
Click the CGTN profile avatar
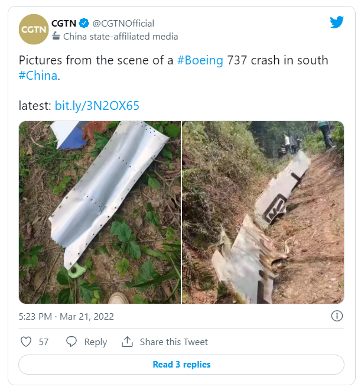tap(33, 30)
